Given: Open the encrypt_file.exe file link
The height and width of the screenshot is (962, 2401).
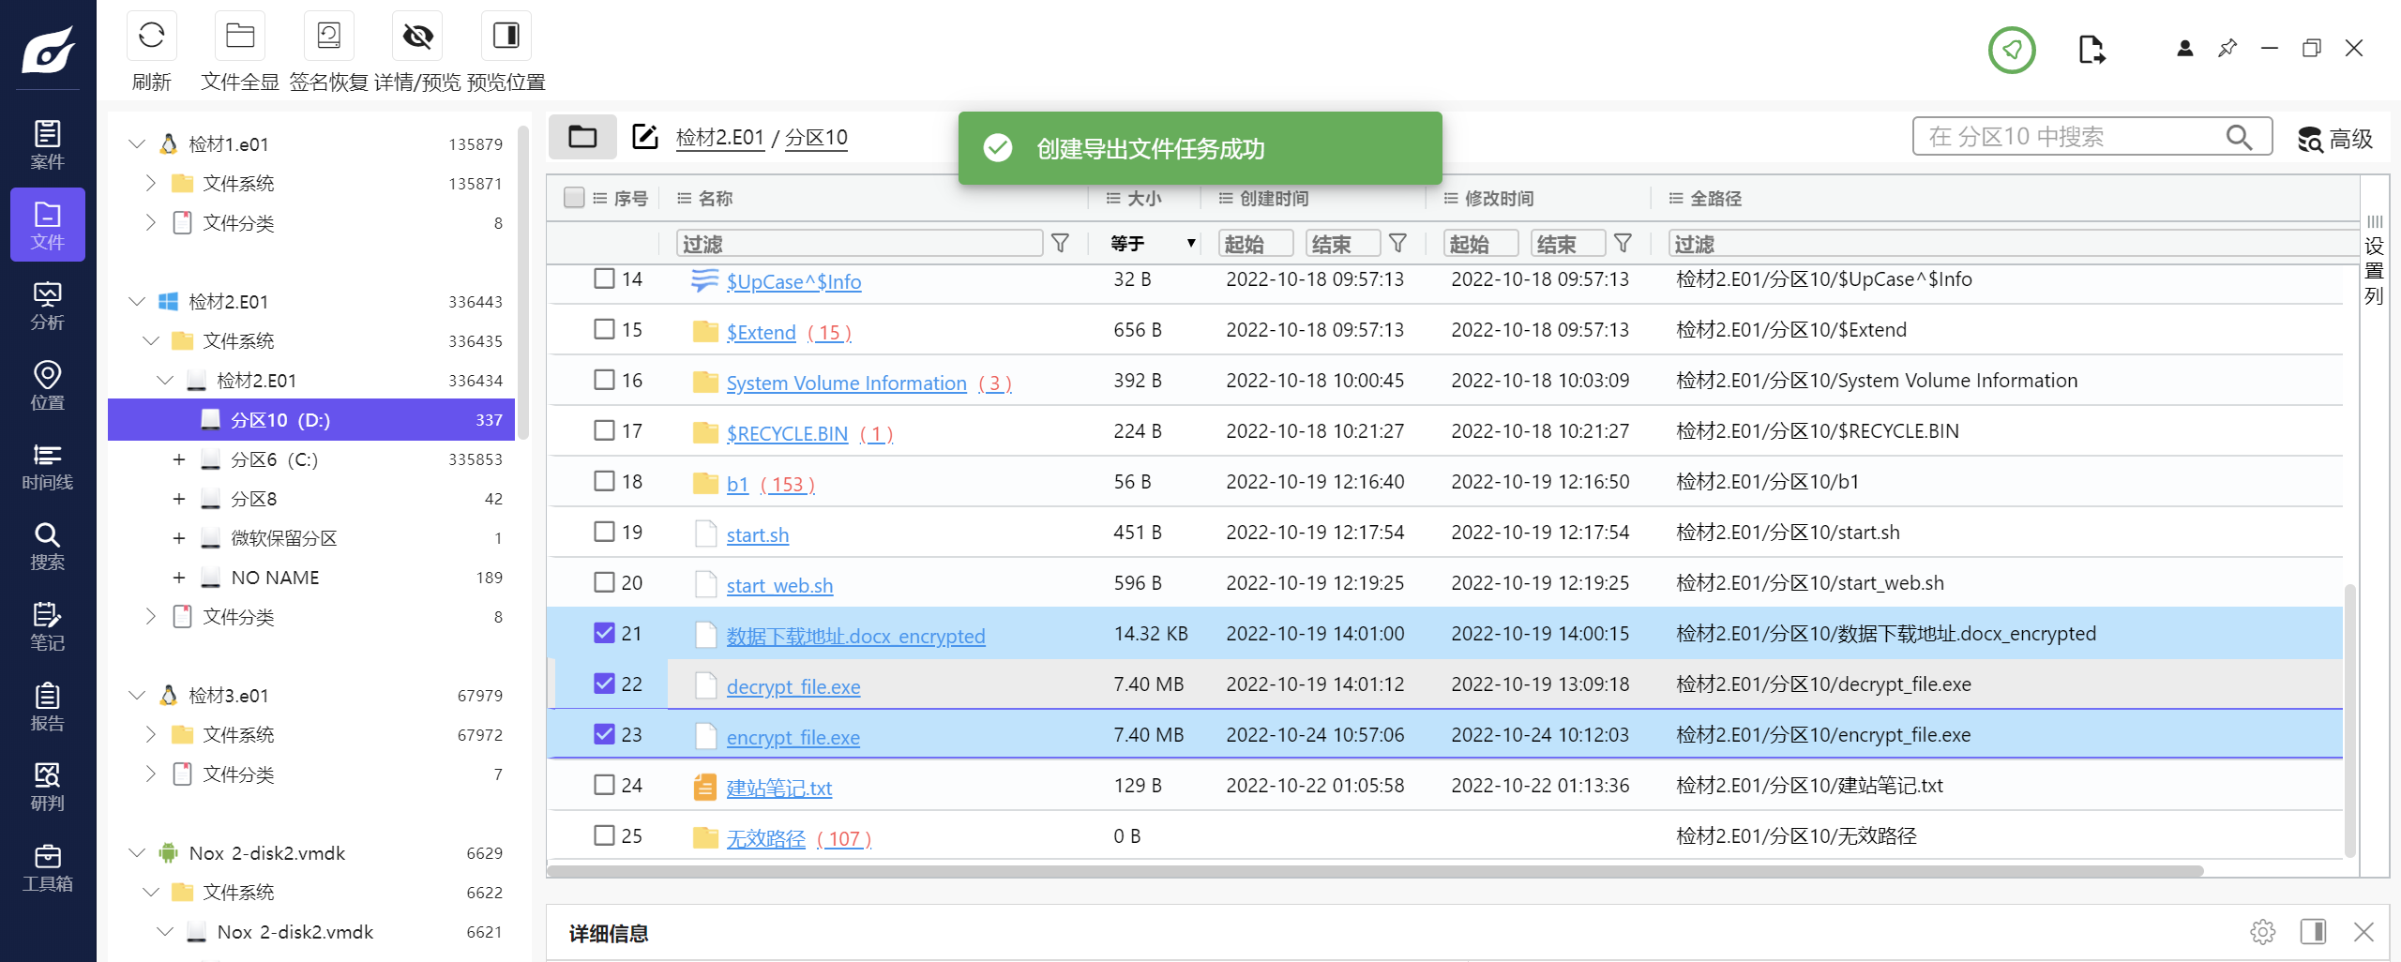Looking at the screenshot, I should pos(793,737).
